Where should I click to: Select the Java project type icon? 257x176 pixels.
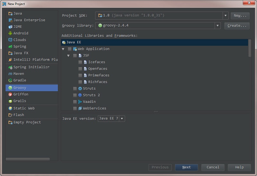click(10, 13)
